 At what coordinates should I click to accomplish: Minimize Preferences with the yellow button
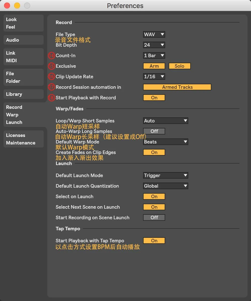point(17,6)
